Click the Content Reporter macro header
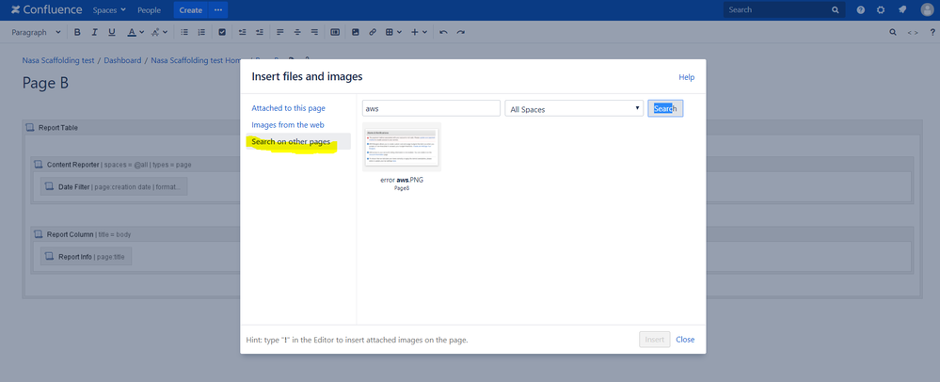Viewport: 940px width, 382px height. [112, 165]
